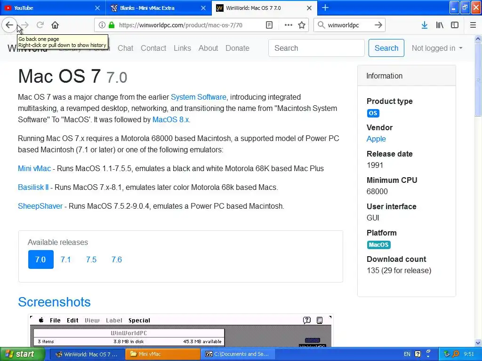The height and width of the screenshot is (361, 482).
Task: Open a new browser tab
Action: tap(325, 8)
